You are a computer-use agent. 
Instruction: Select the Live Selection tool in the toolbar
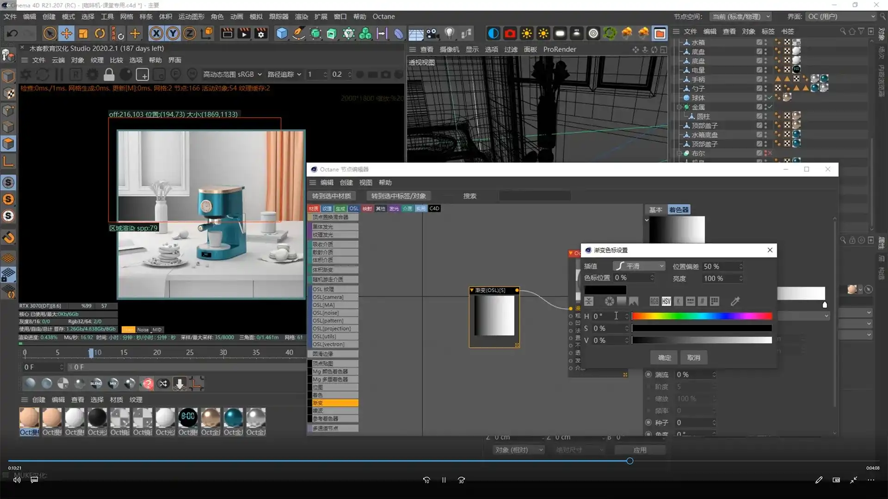click(x=49, y=33)
